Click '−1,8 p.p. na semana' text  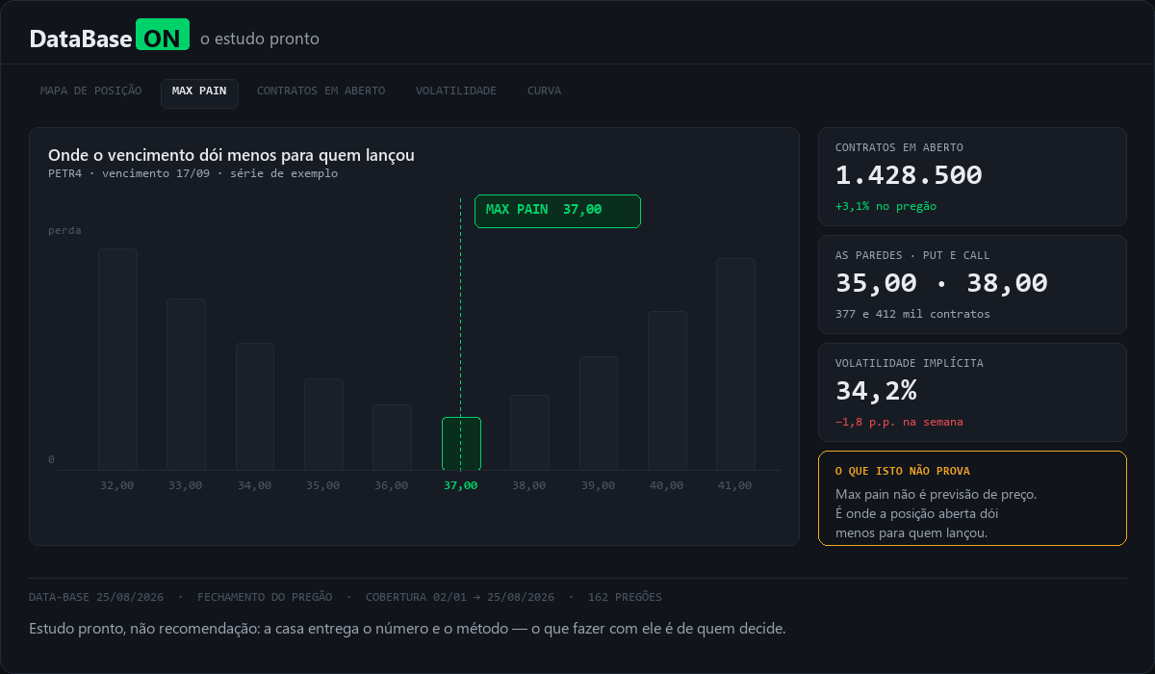(899, 422)
